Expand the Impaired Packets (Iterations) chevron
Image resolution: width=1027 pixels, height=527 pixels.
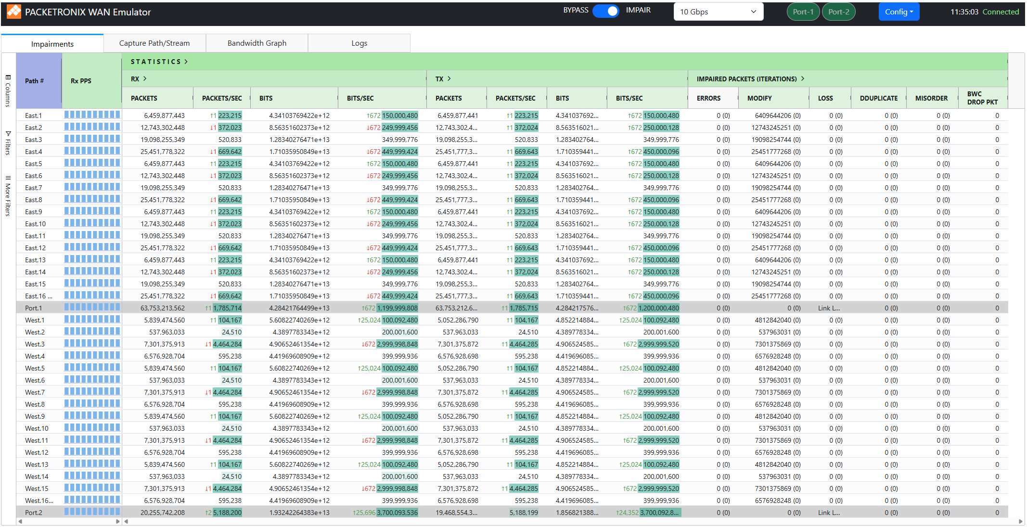pyautogui.click(x=803, y=78)
